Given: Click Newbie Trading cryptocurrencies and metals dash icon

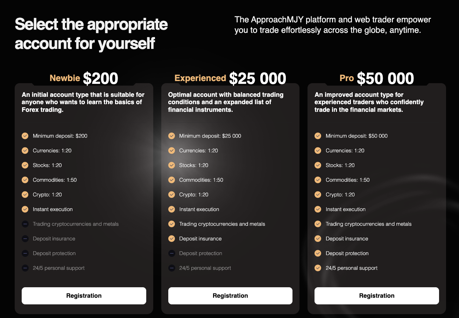Looking at the screenshot, I should click(25, 224).
